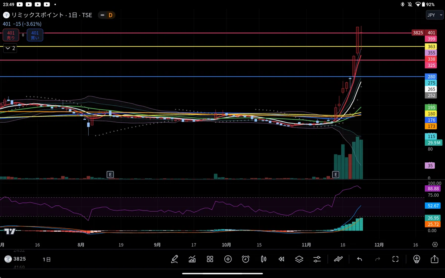Tap the trading panel zigzag lines icon
This screenshot has width=445, height=278.
point(338,259)
